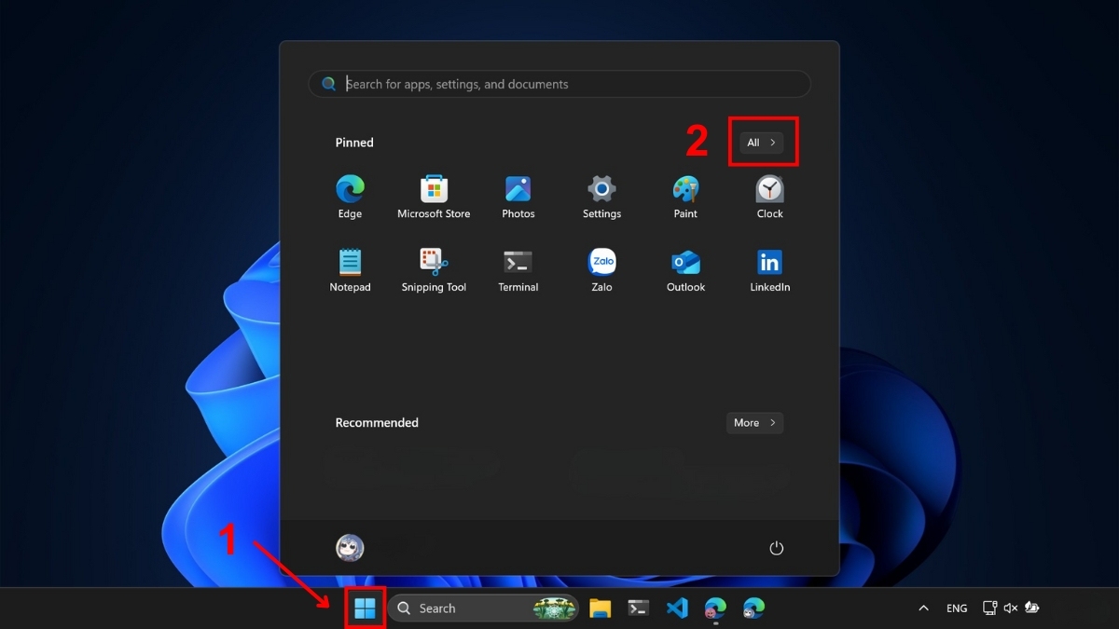Click the search input field

pos(559,83)
